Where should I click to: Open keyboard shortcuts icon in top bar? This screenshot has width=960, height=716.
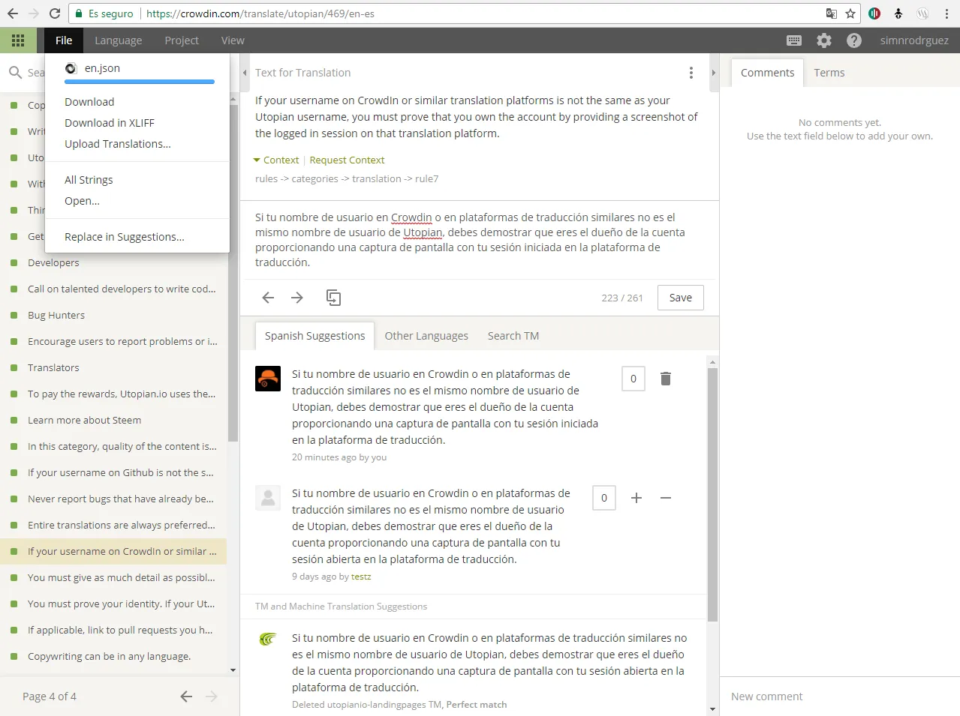click(x=794, y=40)
